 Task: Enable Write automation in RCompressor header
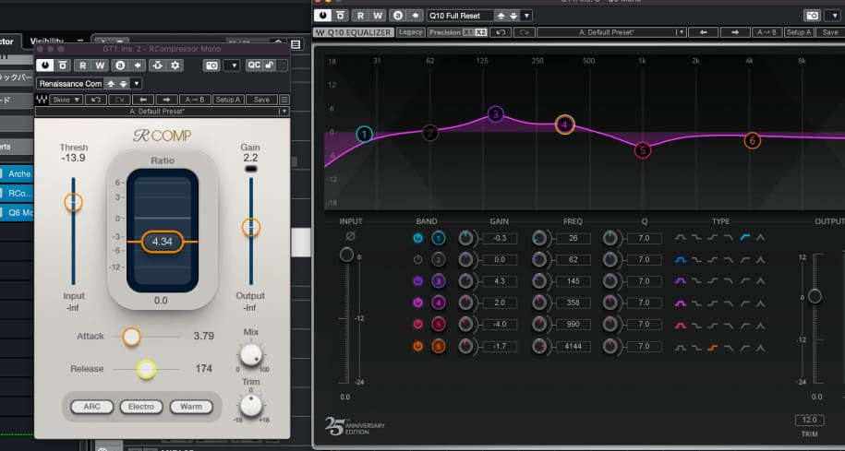(100, 65)
